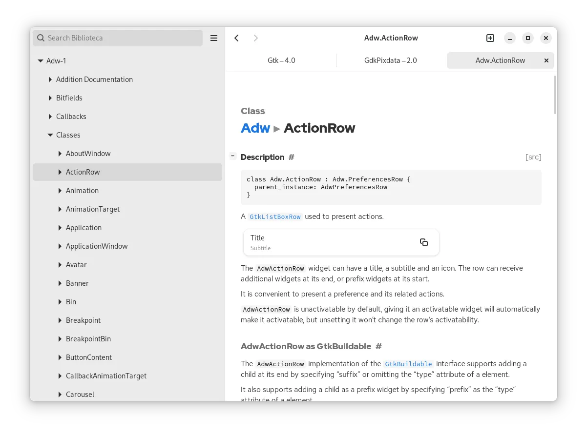Open a new tab with plus icon
The image size is (587, 434).
coord(490,38)
